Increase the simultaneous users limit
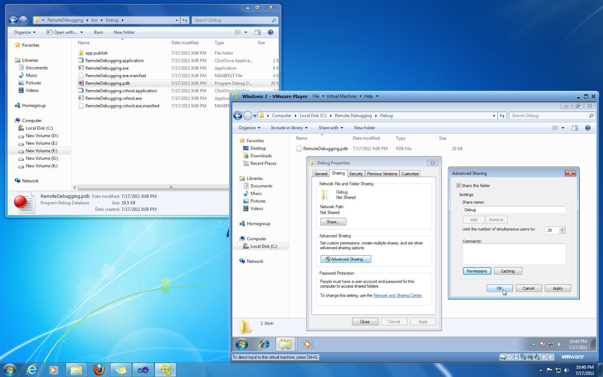 pyautogui.click(x=562, y=228)
